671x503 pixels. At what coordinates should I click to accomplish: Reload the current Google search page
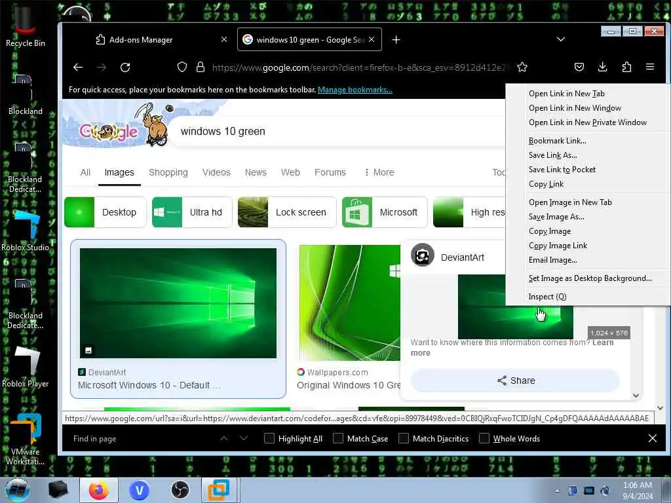125,67
